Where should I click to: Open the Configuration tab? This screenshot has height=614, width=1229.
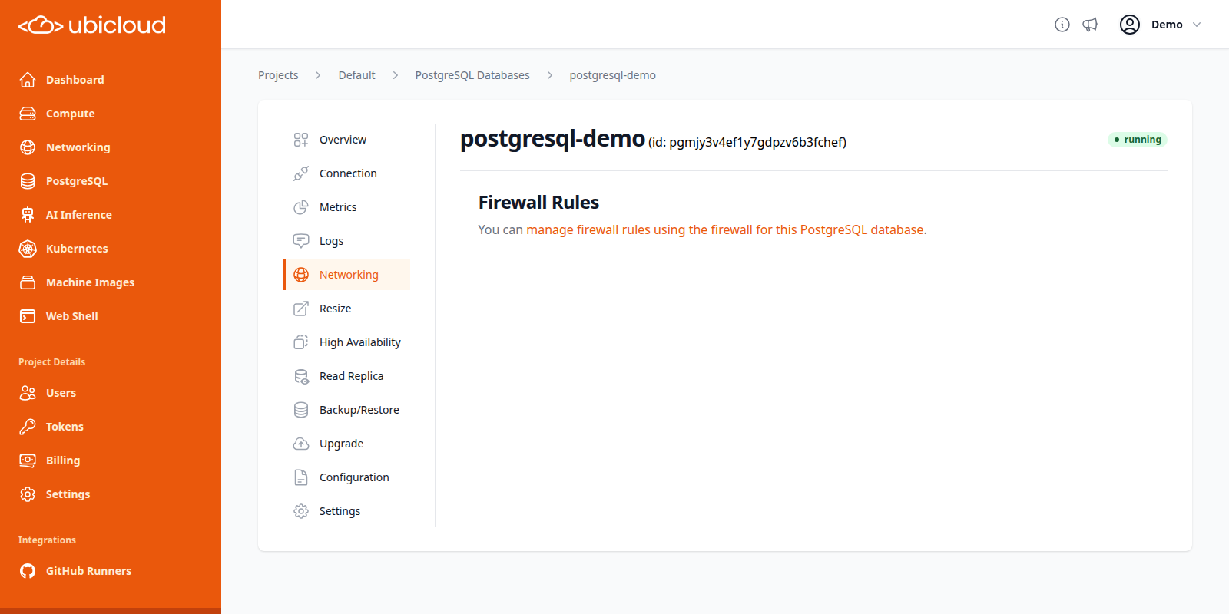(346, 477)
